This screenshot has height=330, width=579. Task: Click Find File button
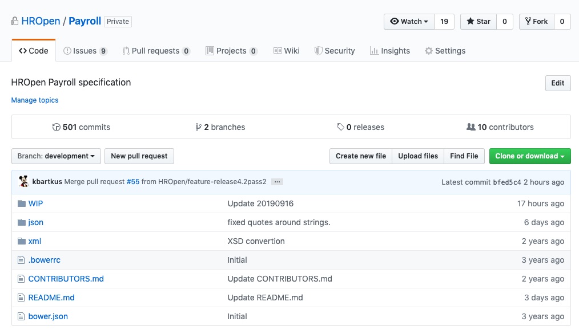pyautogui.click(x=464, y=156)
